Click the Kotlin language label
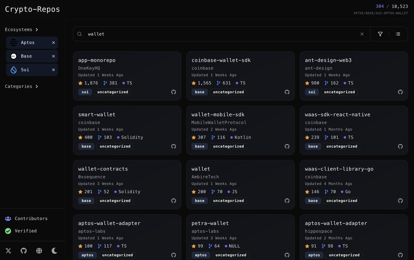The width and height of the screenshot is (414, 260). coord(243,137)
